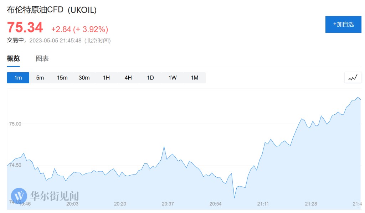Viewport: 365px width, 213px height.
Task: Switch chart to 1D interval
Action: click(x=150, y=78)
